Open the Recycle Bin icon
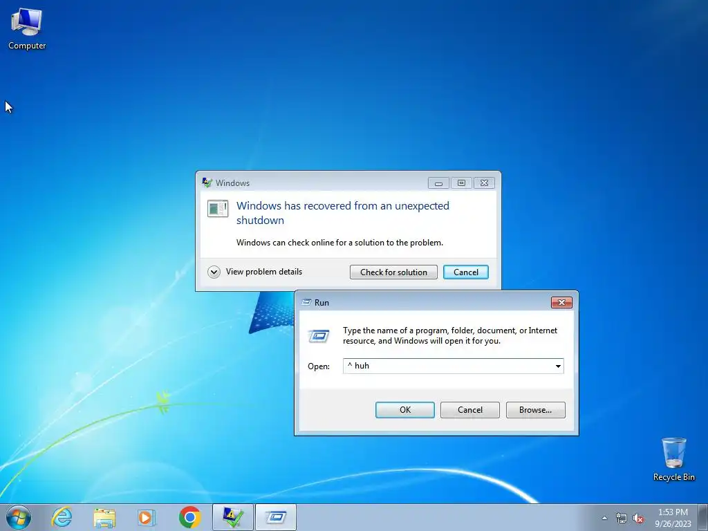Viewport: 708px width, 531px height. coord(673,459)
